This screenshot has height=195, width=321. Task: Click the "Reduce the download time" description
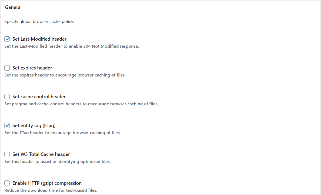point(51,190)
